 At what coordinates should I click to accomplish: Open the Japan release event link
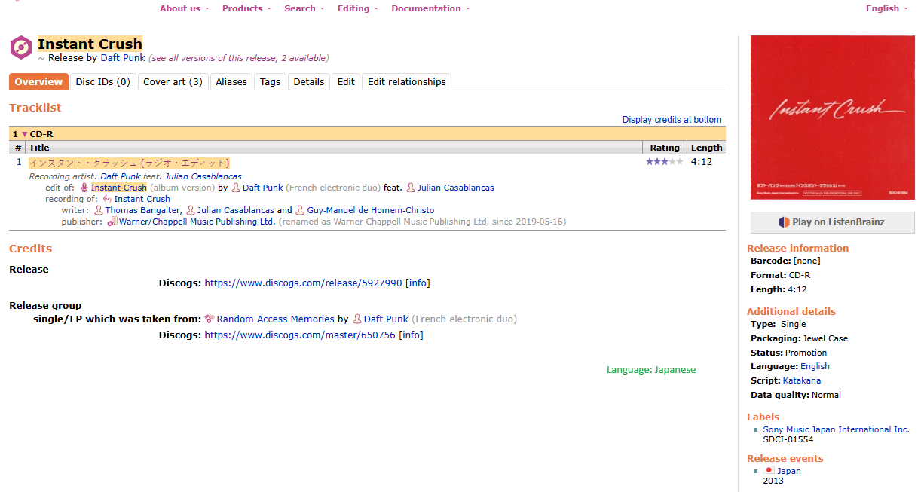point(789,471)
